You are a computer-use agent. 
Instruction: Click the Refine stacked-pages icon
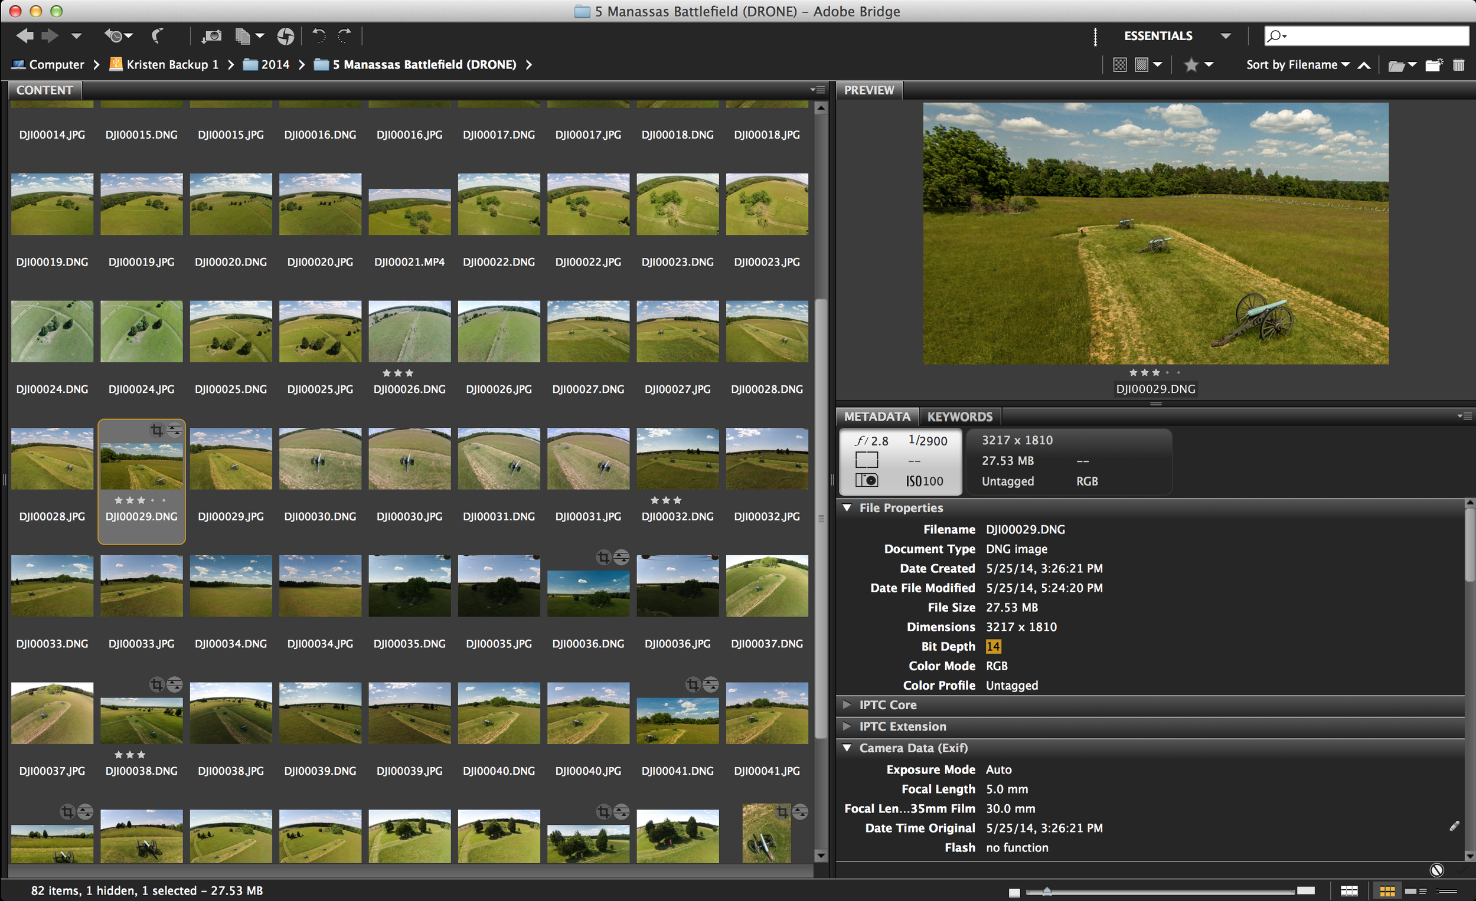tap(242, 37)
